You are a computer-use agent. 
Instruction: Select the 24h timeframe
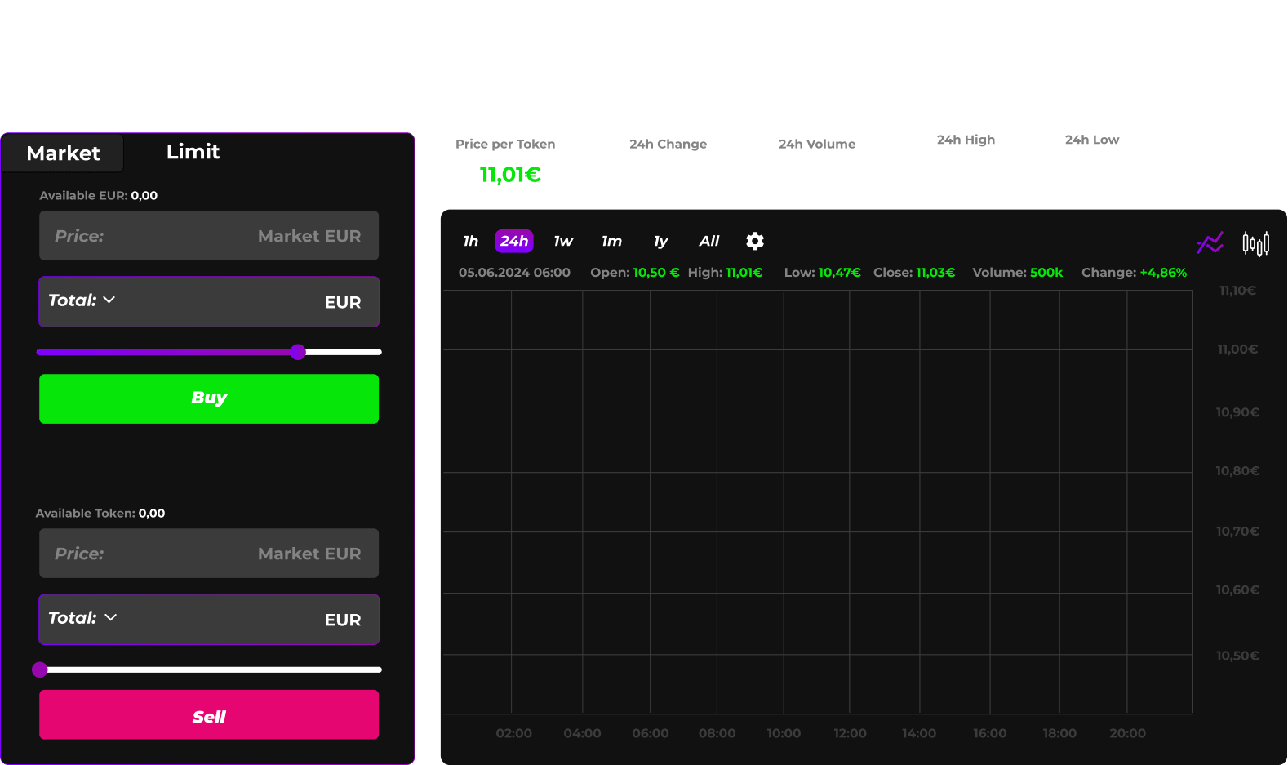click(514, 241)
